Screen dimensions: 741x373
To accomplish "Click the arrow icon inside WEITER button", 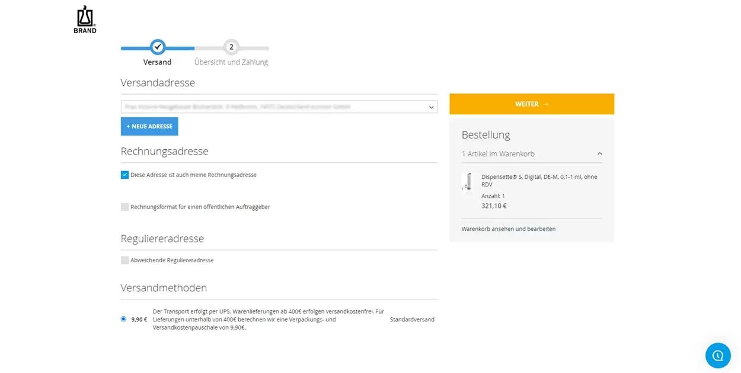I will click(545, 103).
